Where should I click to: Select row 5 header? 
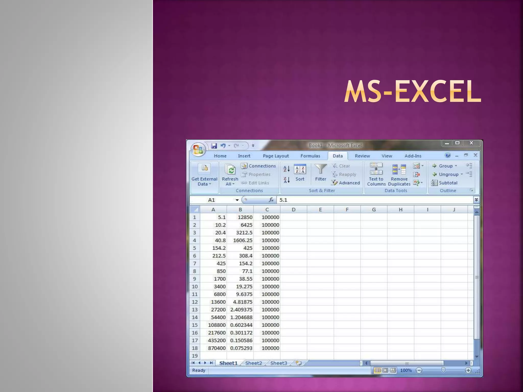(195, 248)
